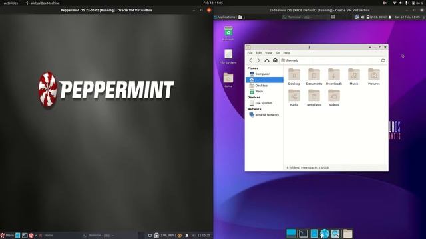
Task: Select File System under Devices
Action: pyautogui.click(x=264, y=103)
